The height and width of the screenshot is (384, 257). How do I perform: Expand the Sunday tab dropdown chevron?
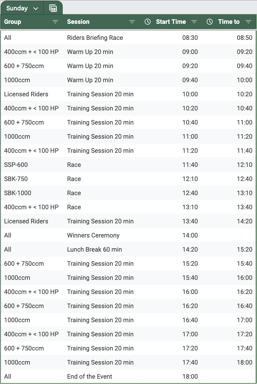coord(36,9)
